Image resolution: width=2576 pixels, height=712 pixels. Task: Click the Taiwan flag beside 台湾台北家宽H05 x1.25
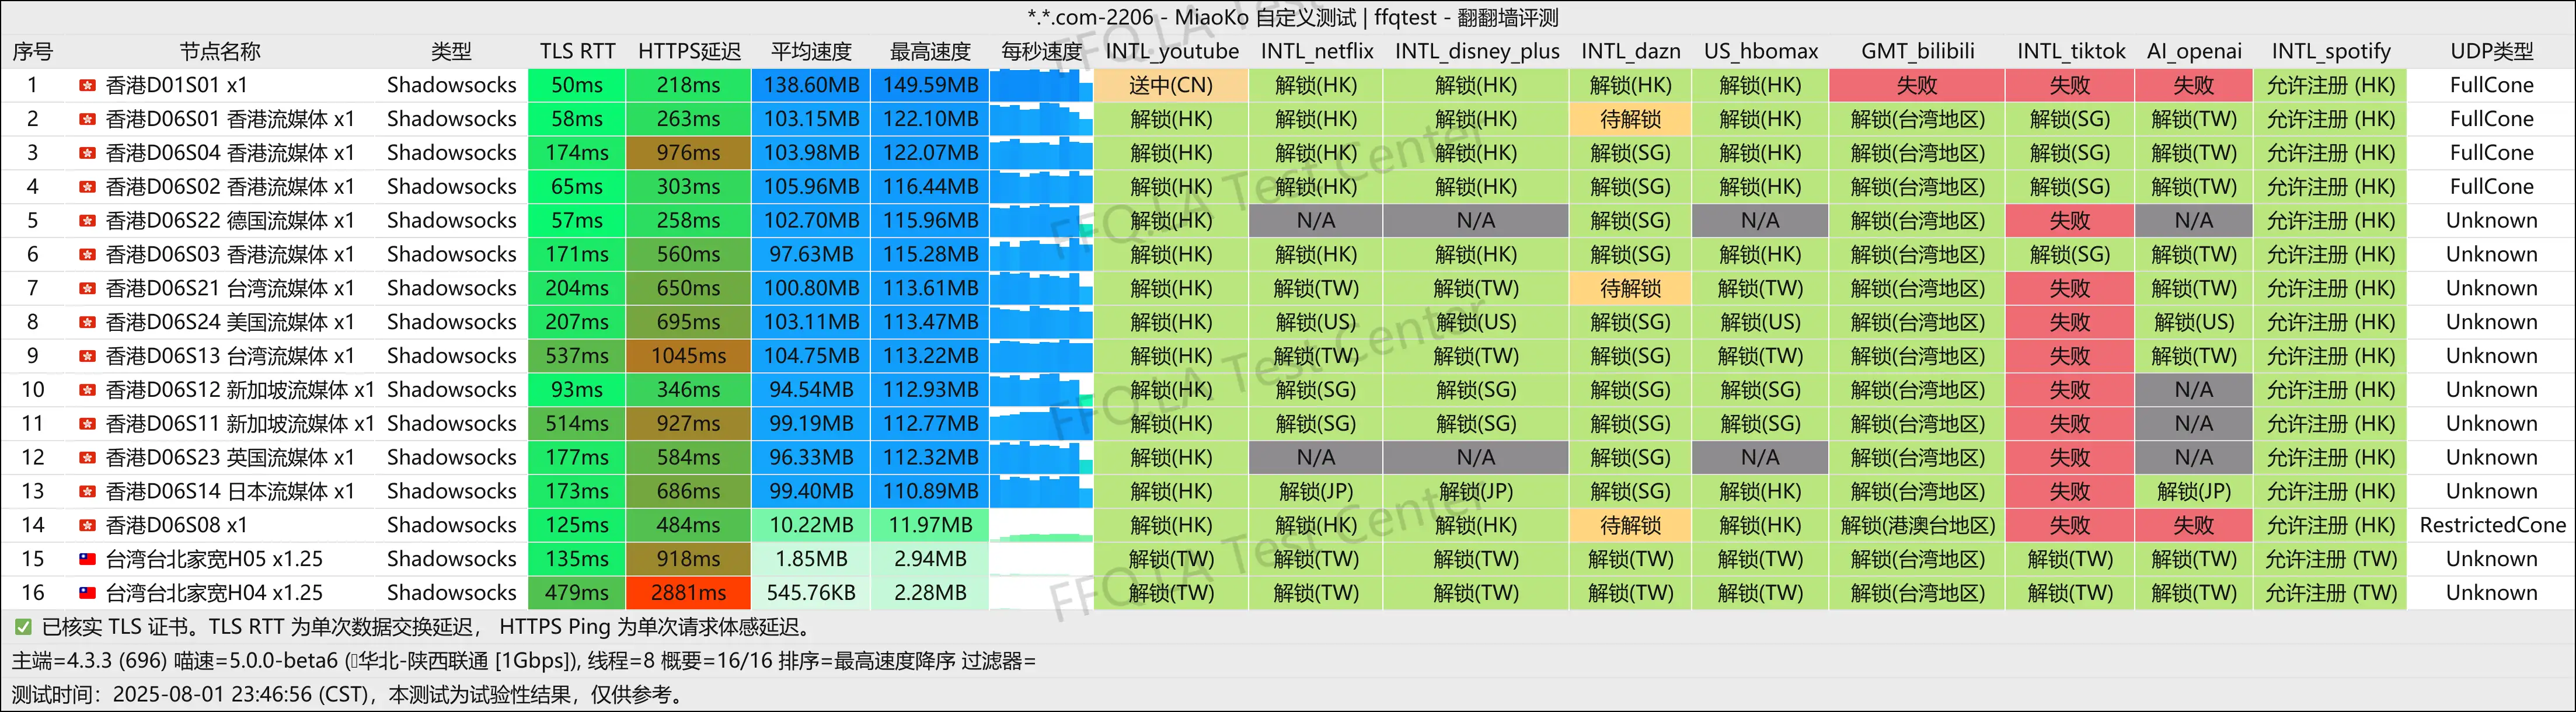pos(88,560)
